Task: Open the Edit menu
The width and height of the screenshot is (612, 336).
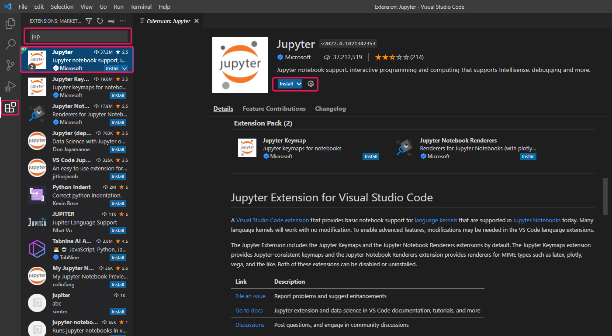Action: [39, 7]
